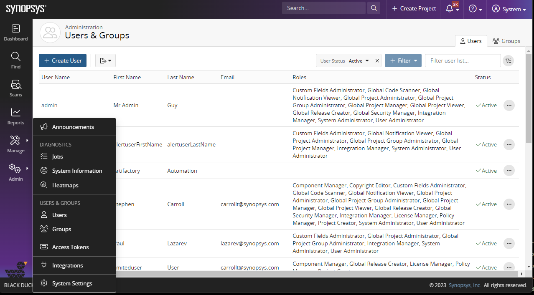Remove the User Status filter with X
The width and height of the screenshot is (534, 295).
point(377,61)
